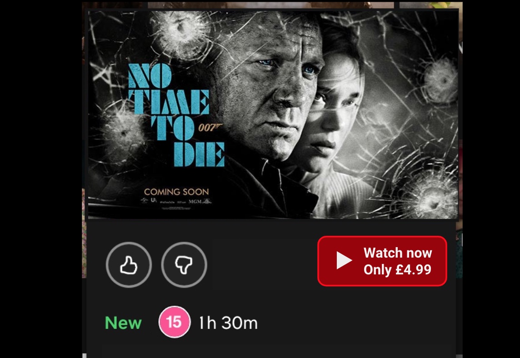
Task: Like the movie with thumbs up
Action: point(129,265)
